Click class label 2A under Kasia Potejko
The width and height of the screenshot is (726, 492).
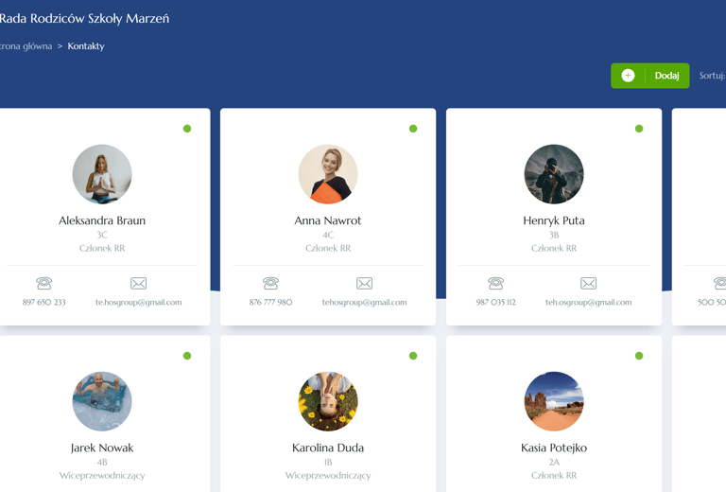tap(554, 463)
